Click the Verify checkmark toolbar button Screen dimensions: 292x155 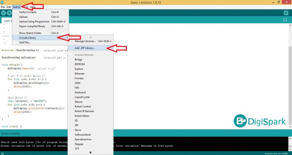4,13
